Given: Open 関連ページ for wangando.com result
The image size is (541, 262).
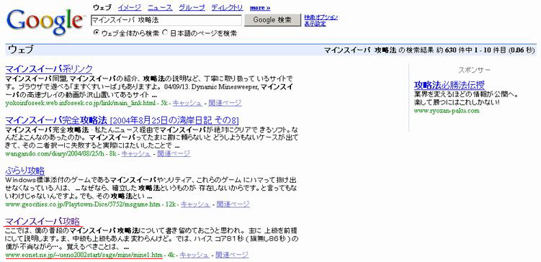Looking at the screenshot, I should [174, 153].
